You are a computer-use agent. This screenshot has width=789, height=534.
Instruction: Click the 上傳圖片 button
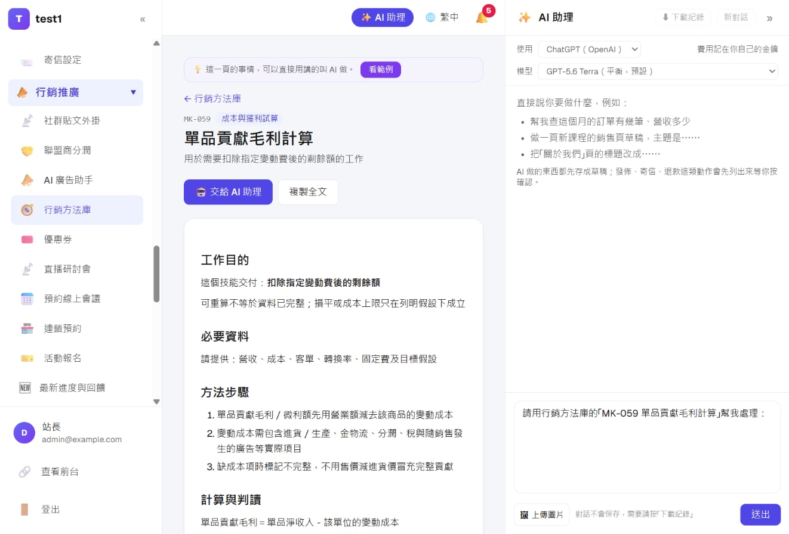541,514
